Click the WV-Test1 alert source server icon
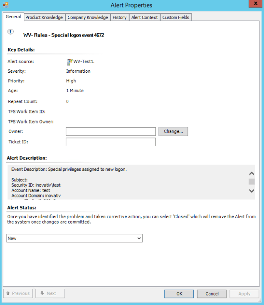The image size is (264, 305). tap(69, 62)
